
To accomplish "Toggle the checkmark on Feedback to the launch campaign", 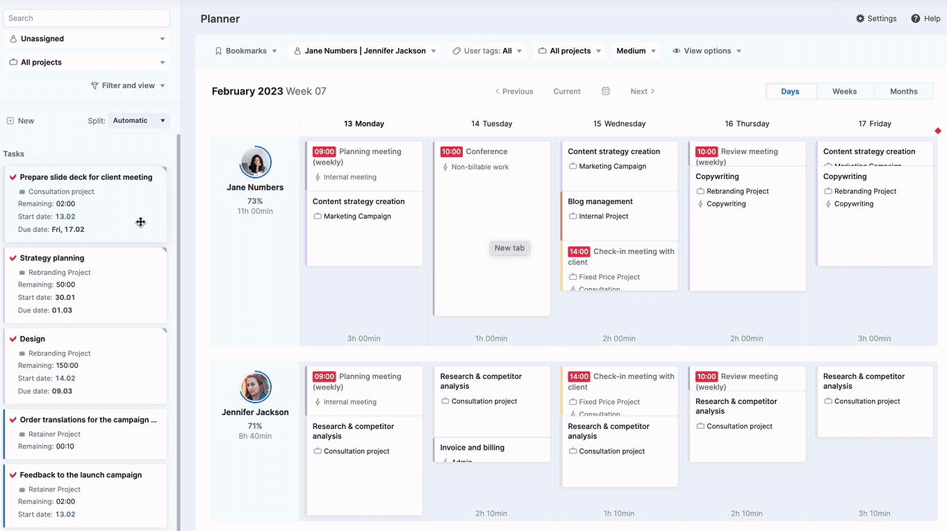I will tap(13, 475).
